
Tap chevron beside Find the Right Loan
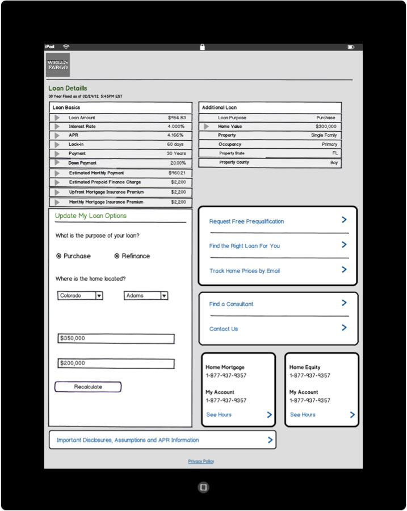[x=344, y=245]
